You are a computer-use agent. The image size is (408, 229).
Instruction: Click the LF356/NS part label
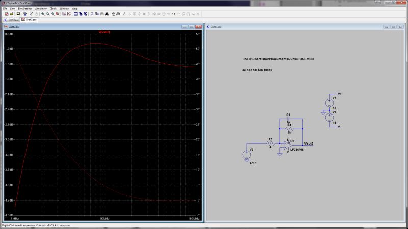click(297, 150)
